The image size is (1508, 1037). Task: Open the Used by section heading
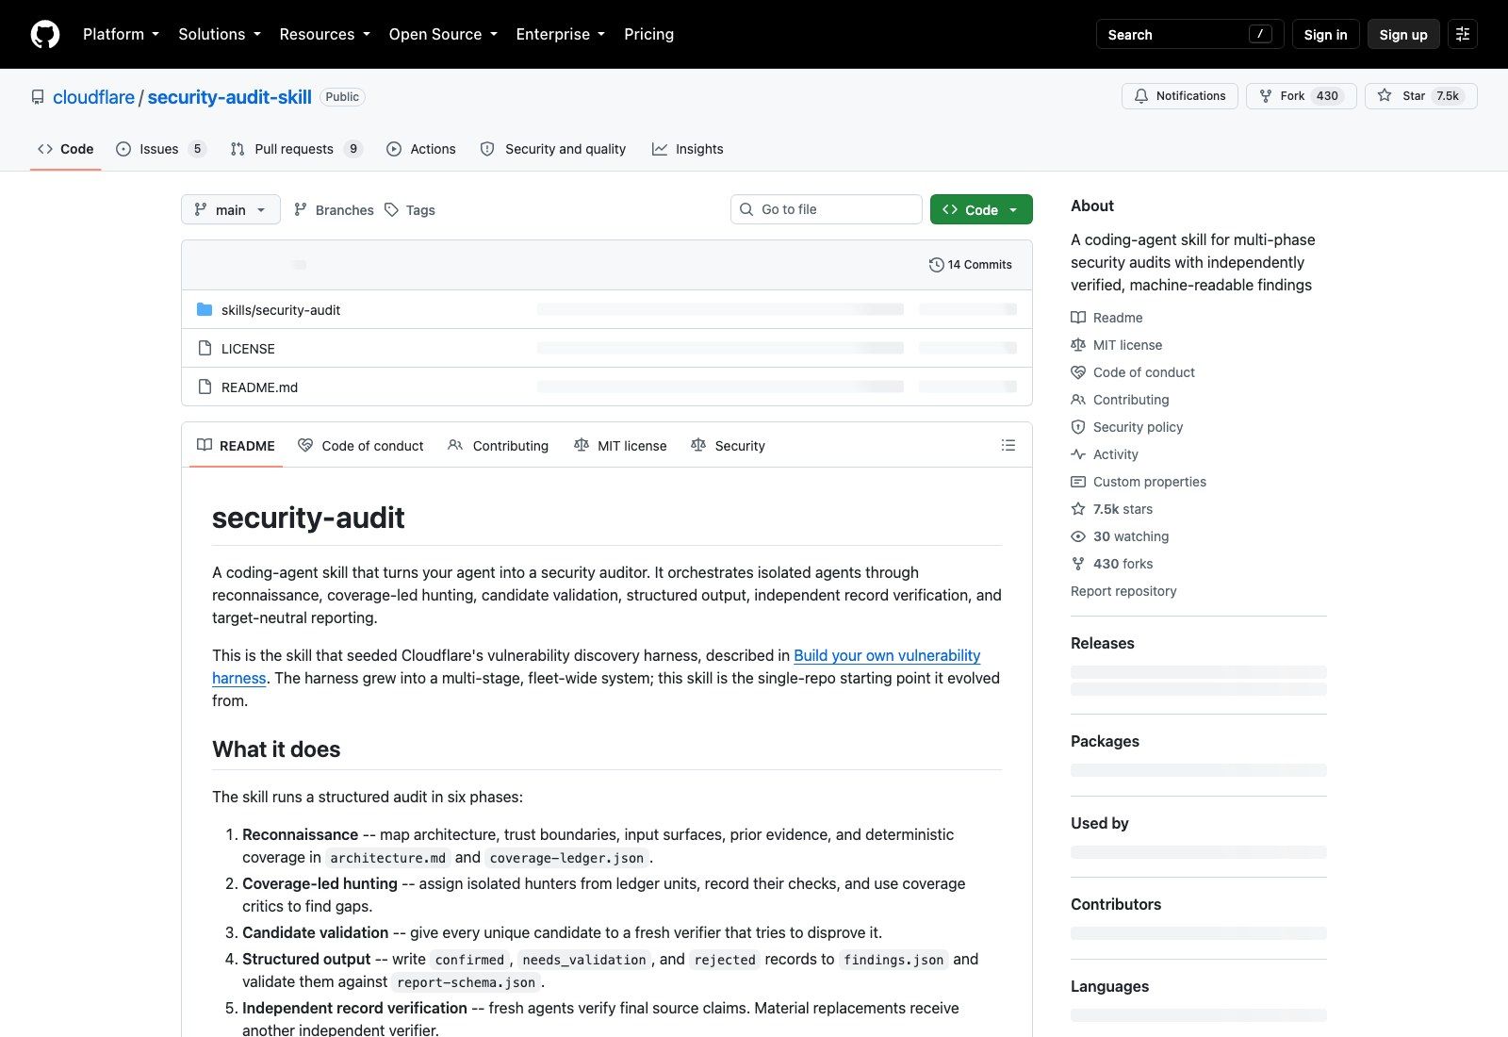(x=1099, y=823)
